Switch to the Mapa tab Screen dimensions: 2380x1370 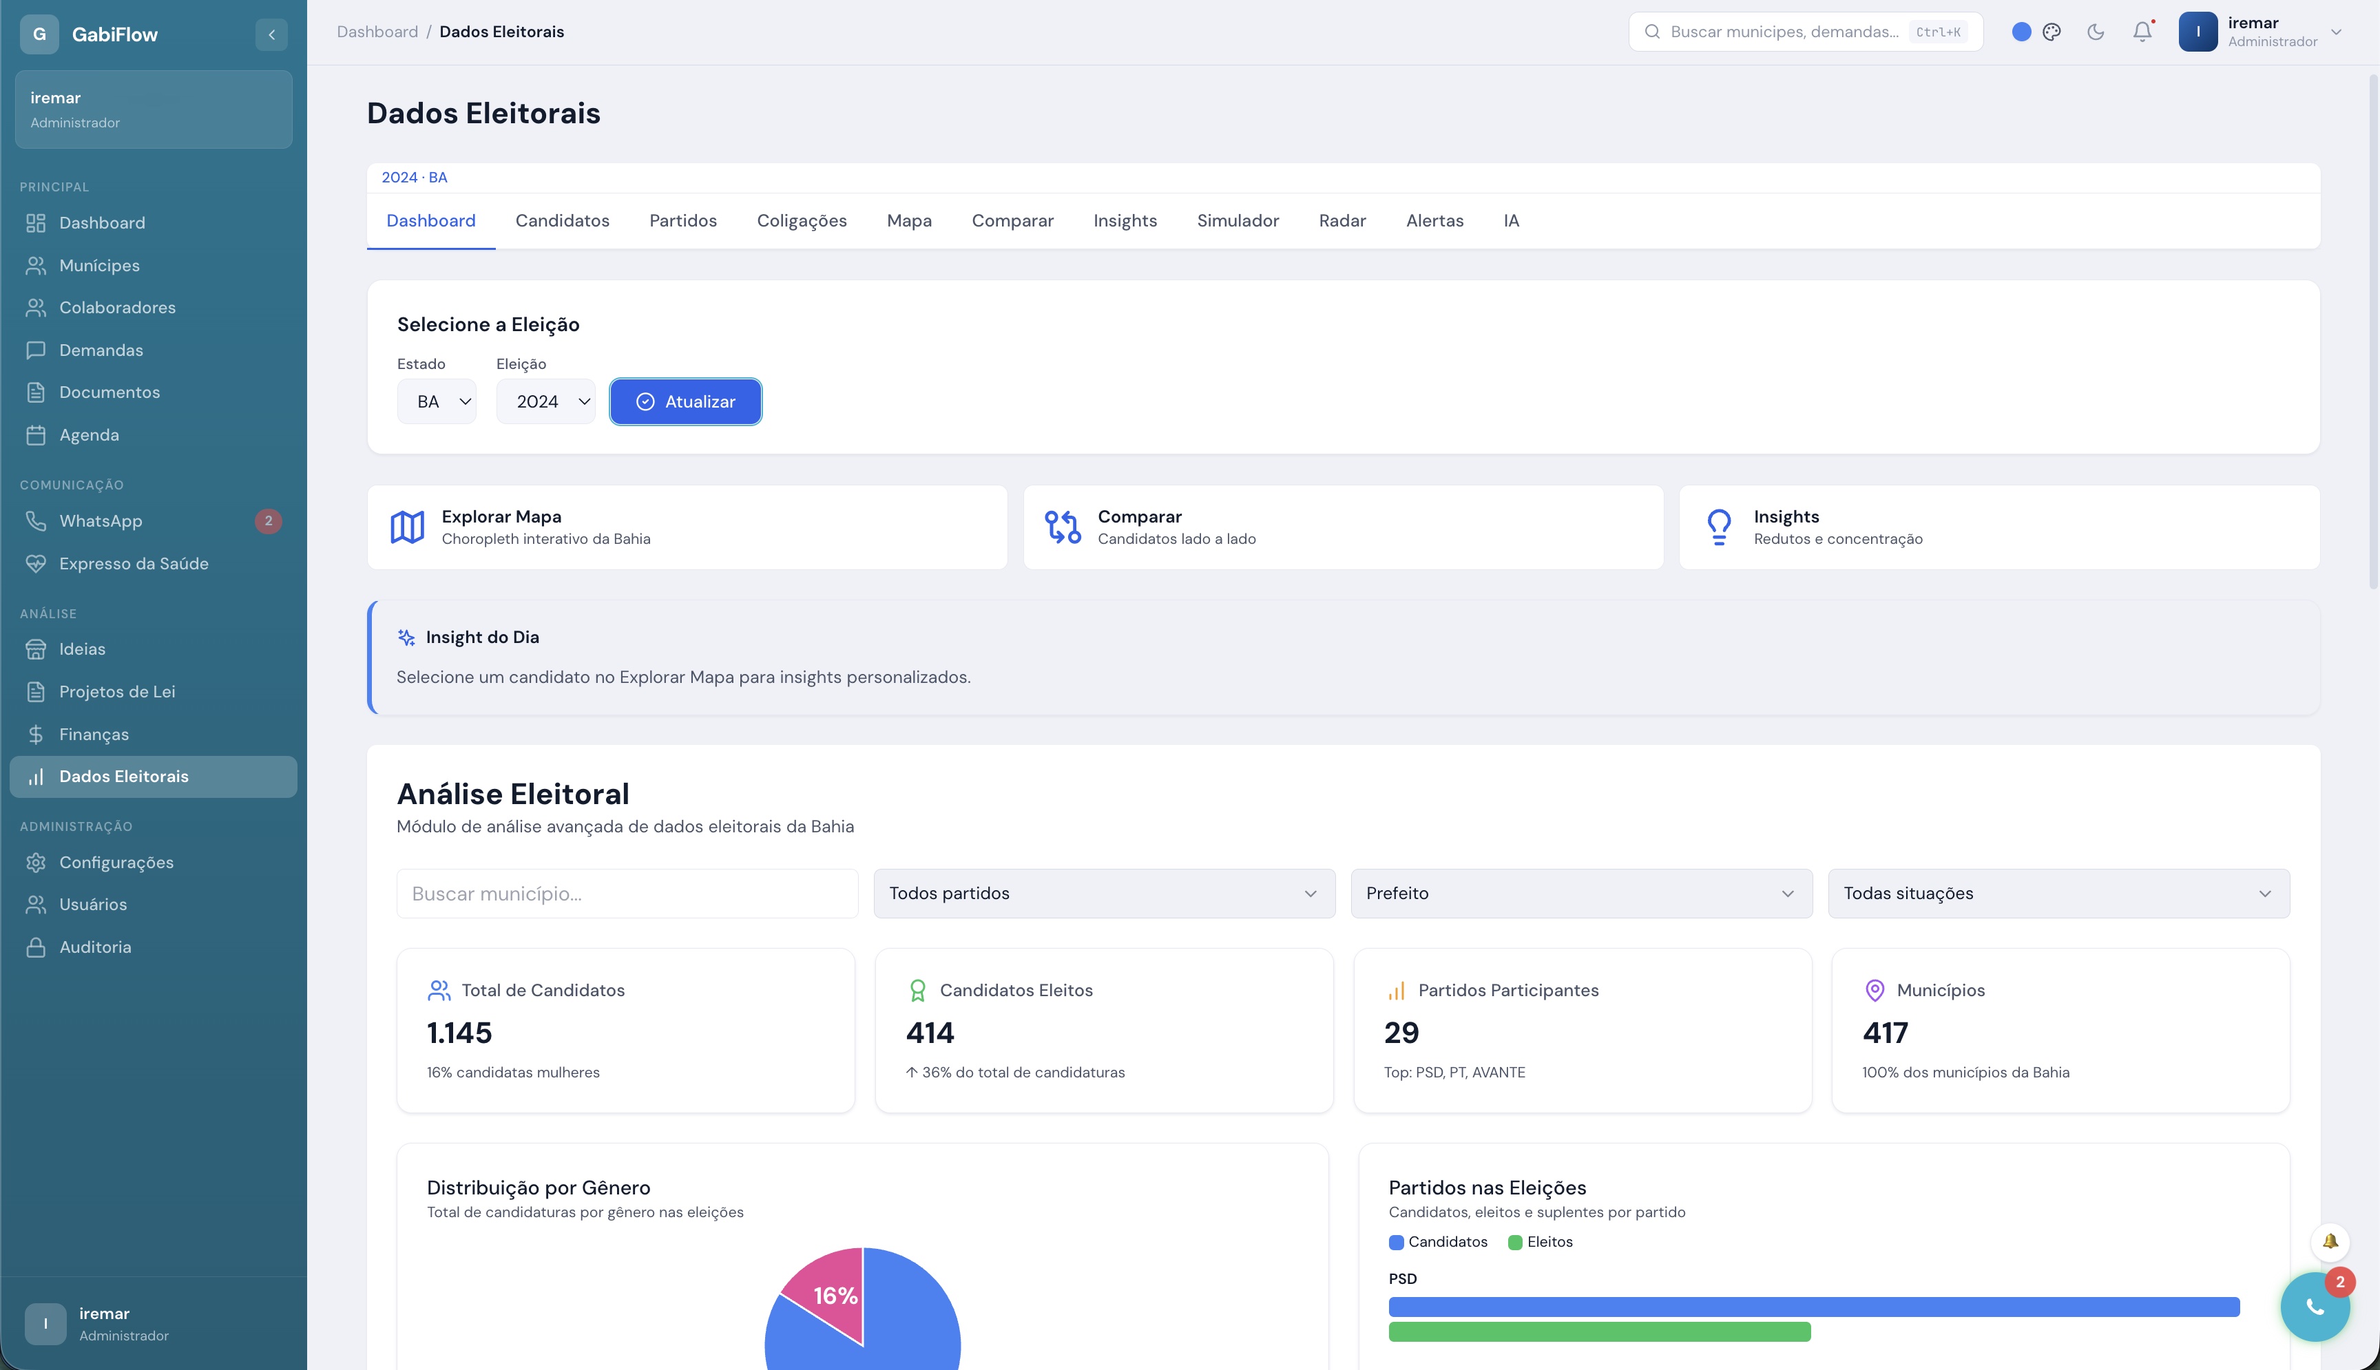pos(909,221)
